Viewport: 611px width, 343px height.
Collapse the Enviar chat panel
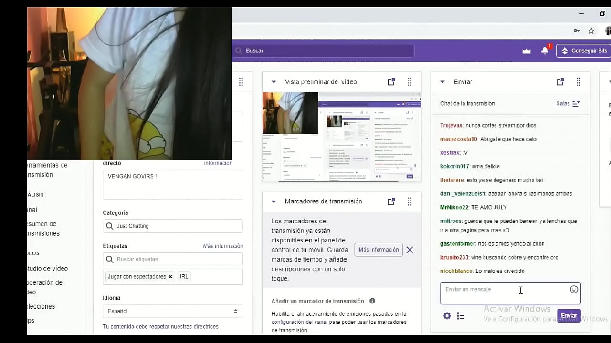coord(442,82)
